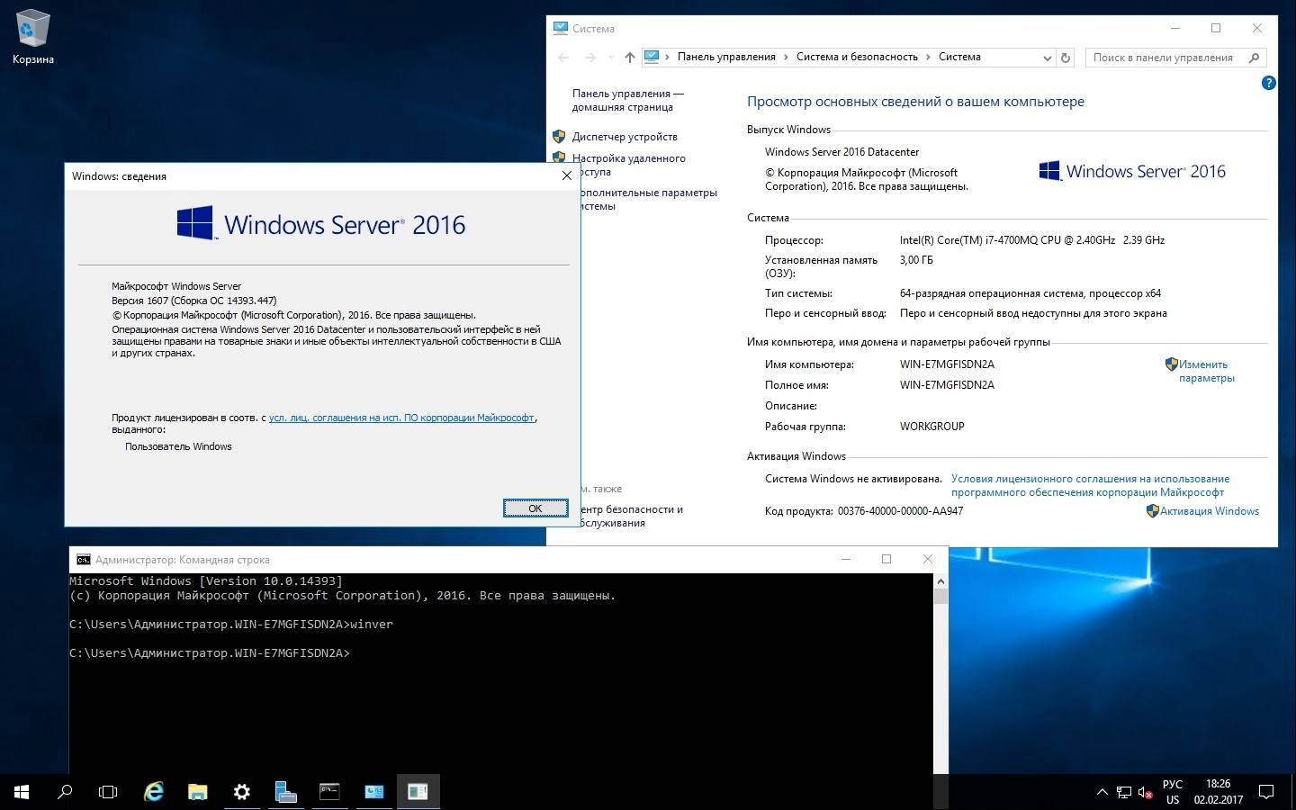
Task: Open Settings gear on taskbar
Action: coord(241,792)
